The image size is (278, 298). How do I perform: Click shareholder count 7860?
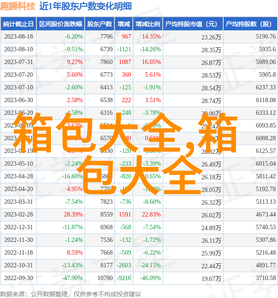107,62
